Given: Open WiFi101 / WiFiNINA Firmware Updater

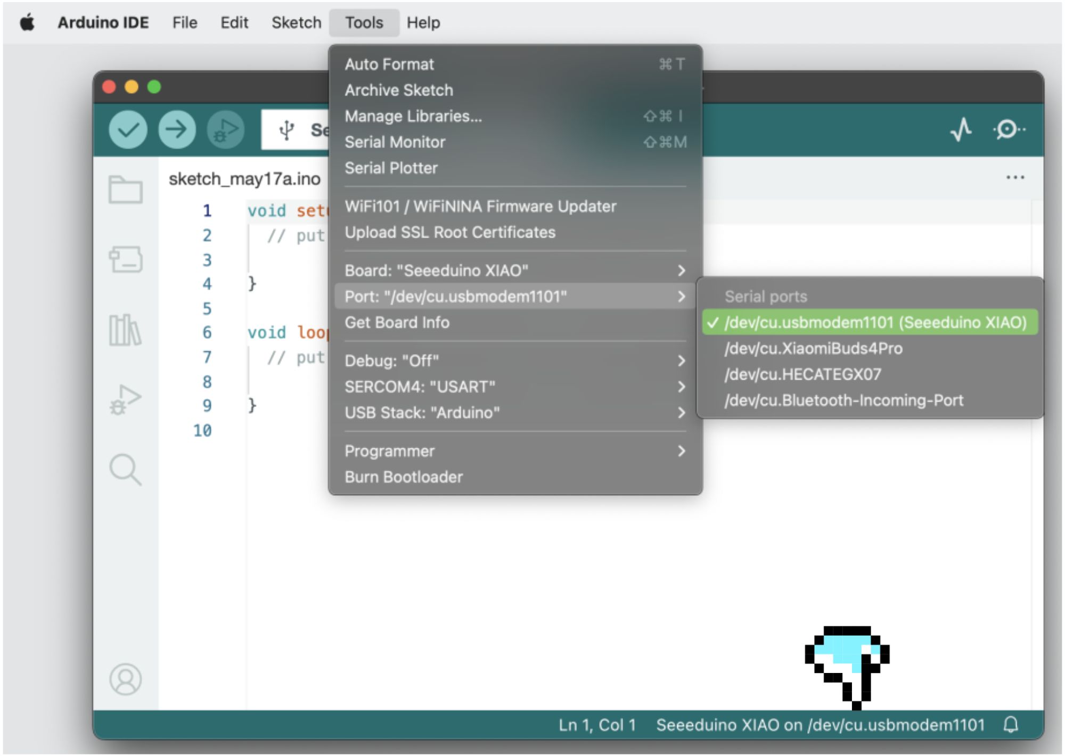Looking at the screenshot, I should coord(515,207).
